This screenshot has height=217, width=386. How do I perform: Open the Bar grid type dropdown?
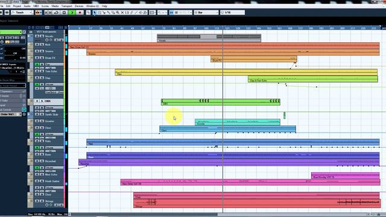click(206, 12)
